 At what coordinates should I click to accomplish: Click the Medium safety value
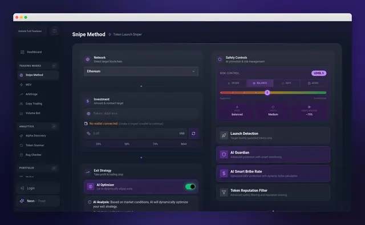coord(273,114)
